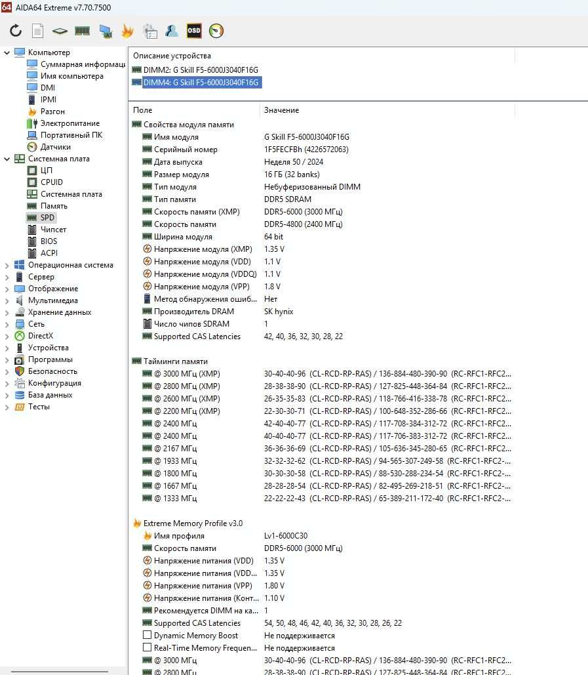588x675 pixels.
Task: Click the toolbar icon left of the user figure
Action: [150, 31]
